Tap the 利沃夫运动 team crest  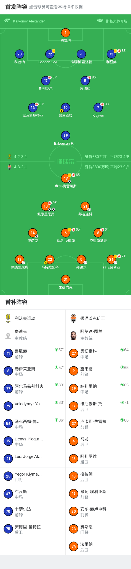[x=8, y=318]
